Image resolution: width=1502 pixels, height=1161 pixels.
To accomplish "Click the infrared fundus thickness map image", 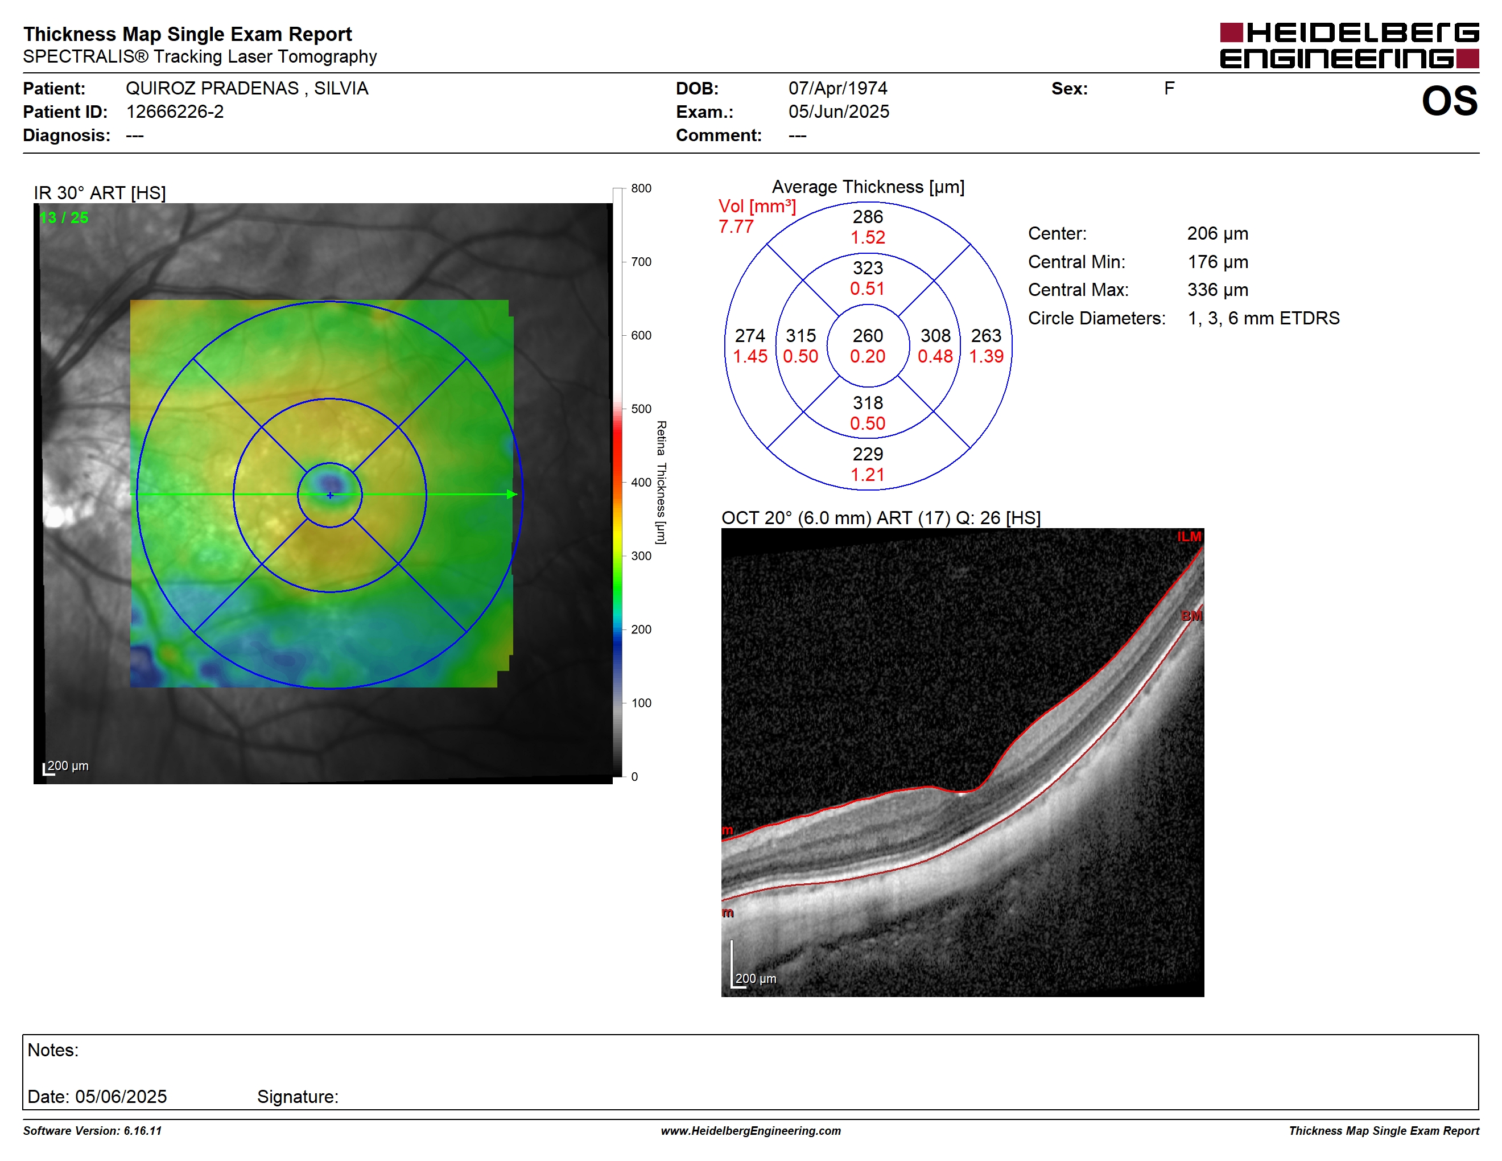I will [x=323, y=493].
